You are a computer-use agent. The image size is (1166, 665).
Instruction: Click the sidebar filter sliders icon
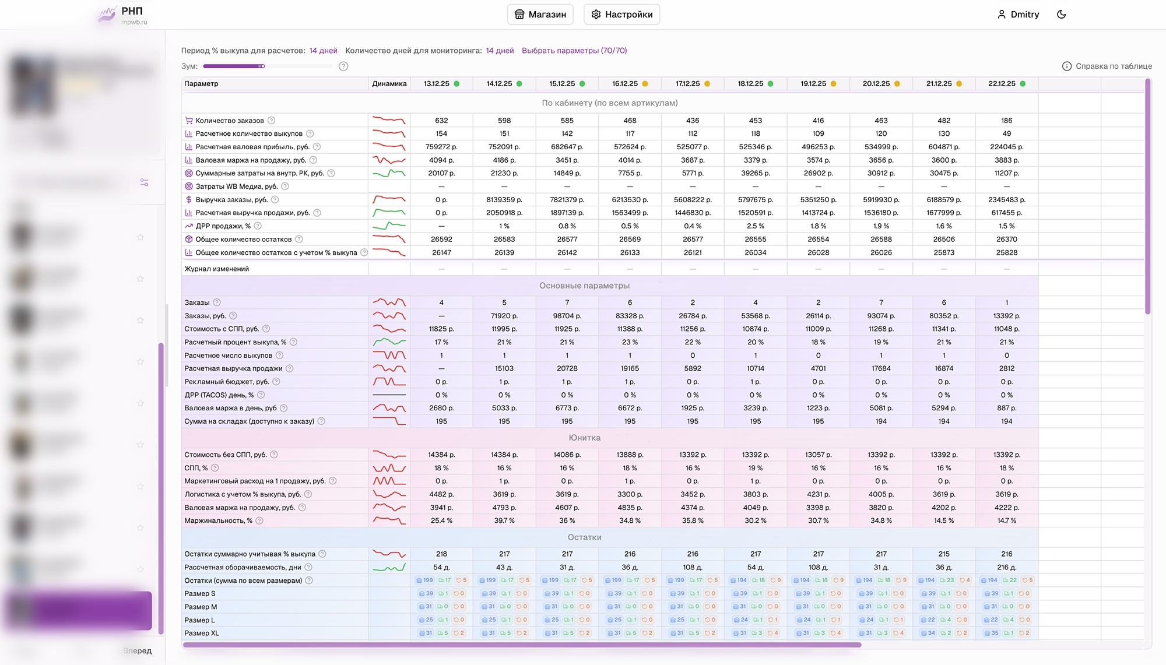coord(144,182)
